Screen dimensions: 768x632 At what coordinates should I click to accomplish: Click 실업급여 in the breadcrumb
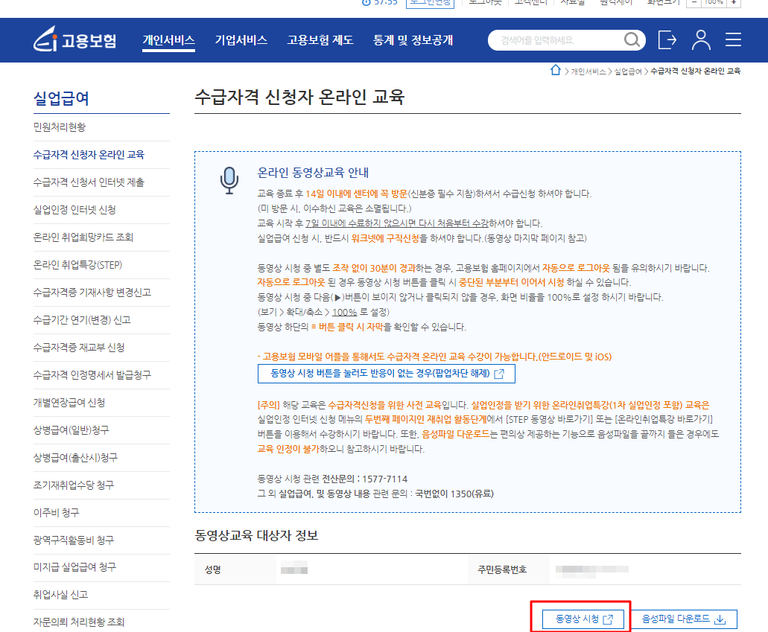click(628, 71)
